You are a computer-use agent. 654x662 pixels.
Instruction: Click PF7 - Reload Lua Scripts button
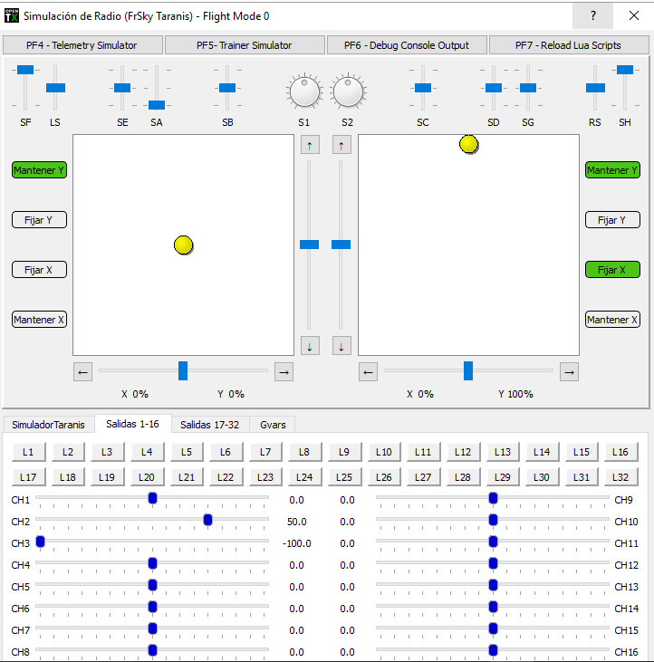(x=569, y=45)
